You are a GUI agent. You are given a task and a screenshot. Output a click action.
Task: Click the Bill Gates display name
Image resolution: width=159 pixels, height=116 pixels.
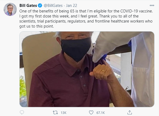(x=28, y=6)
